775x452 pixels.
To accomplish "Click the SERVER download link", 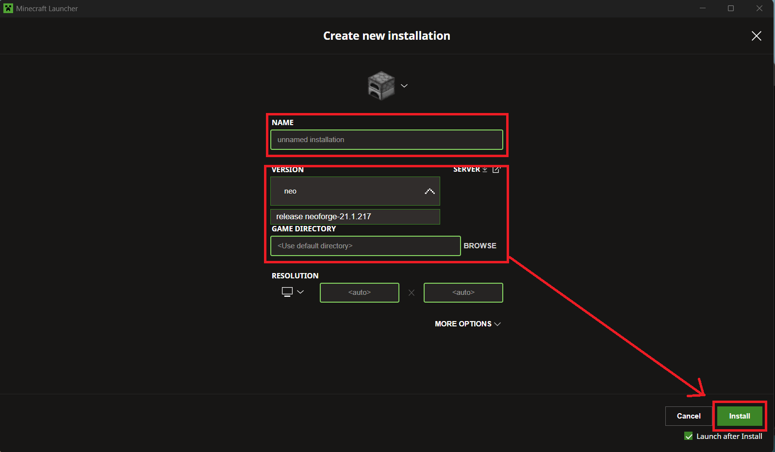I will click(x=470, y=169).
